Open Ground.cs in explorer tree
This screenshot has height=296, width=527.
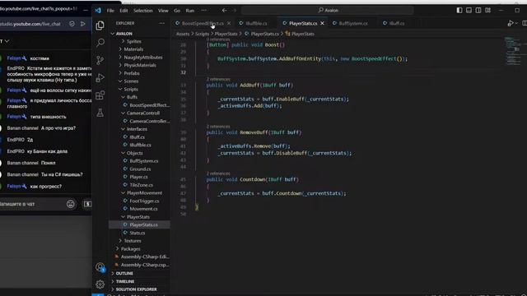[x=140, y=169]
